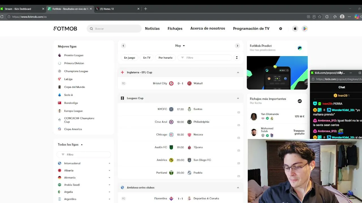The height and width of the screenshot is (203, 362).
Task: Click the Fiorentina club crest
Action: (171, 198)
